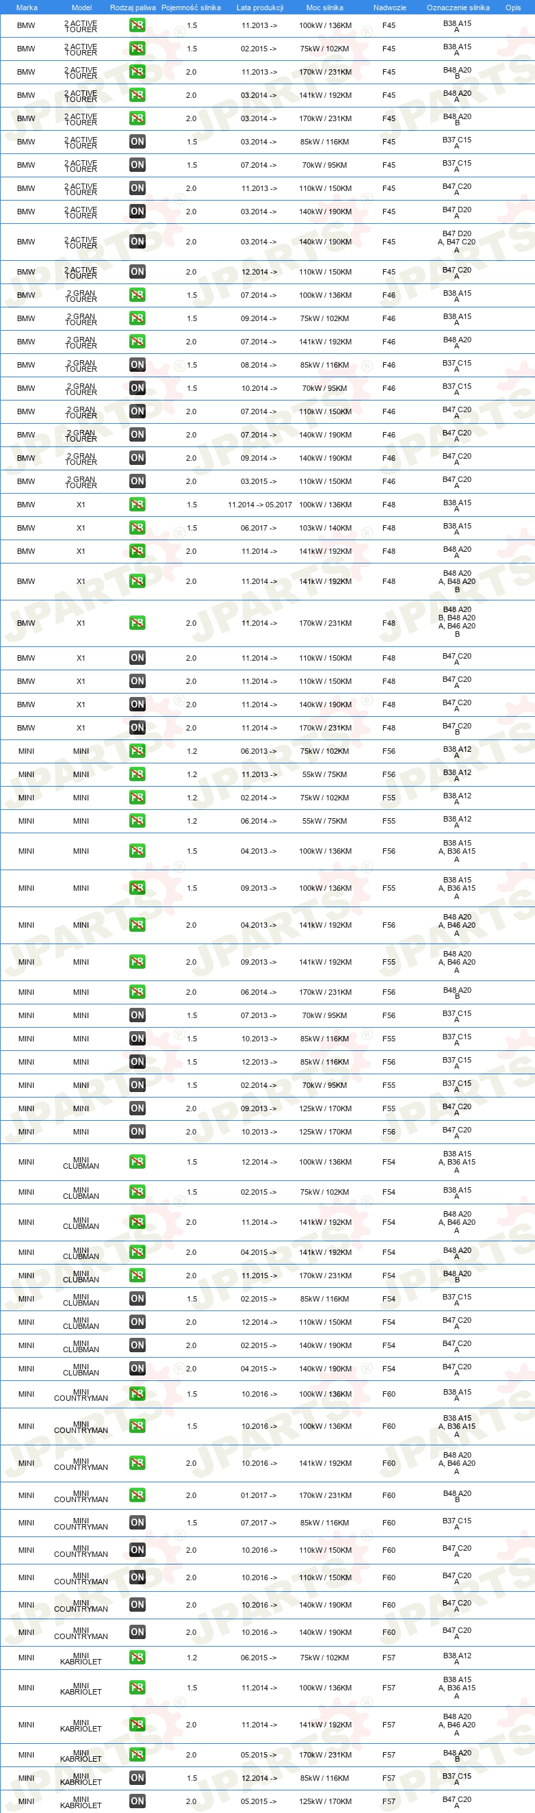
Task: Select ON icon for MINI Clubman 110kW/150KM
Action: 137,1323
